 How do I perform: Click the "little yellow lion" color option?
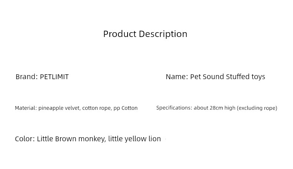pos(134,139)
